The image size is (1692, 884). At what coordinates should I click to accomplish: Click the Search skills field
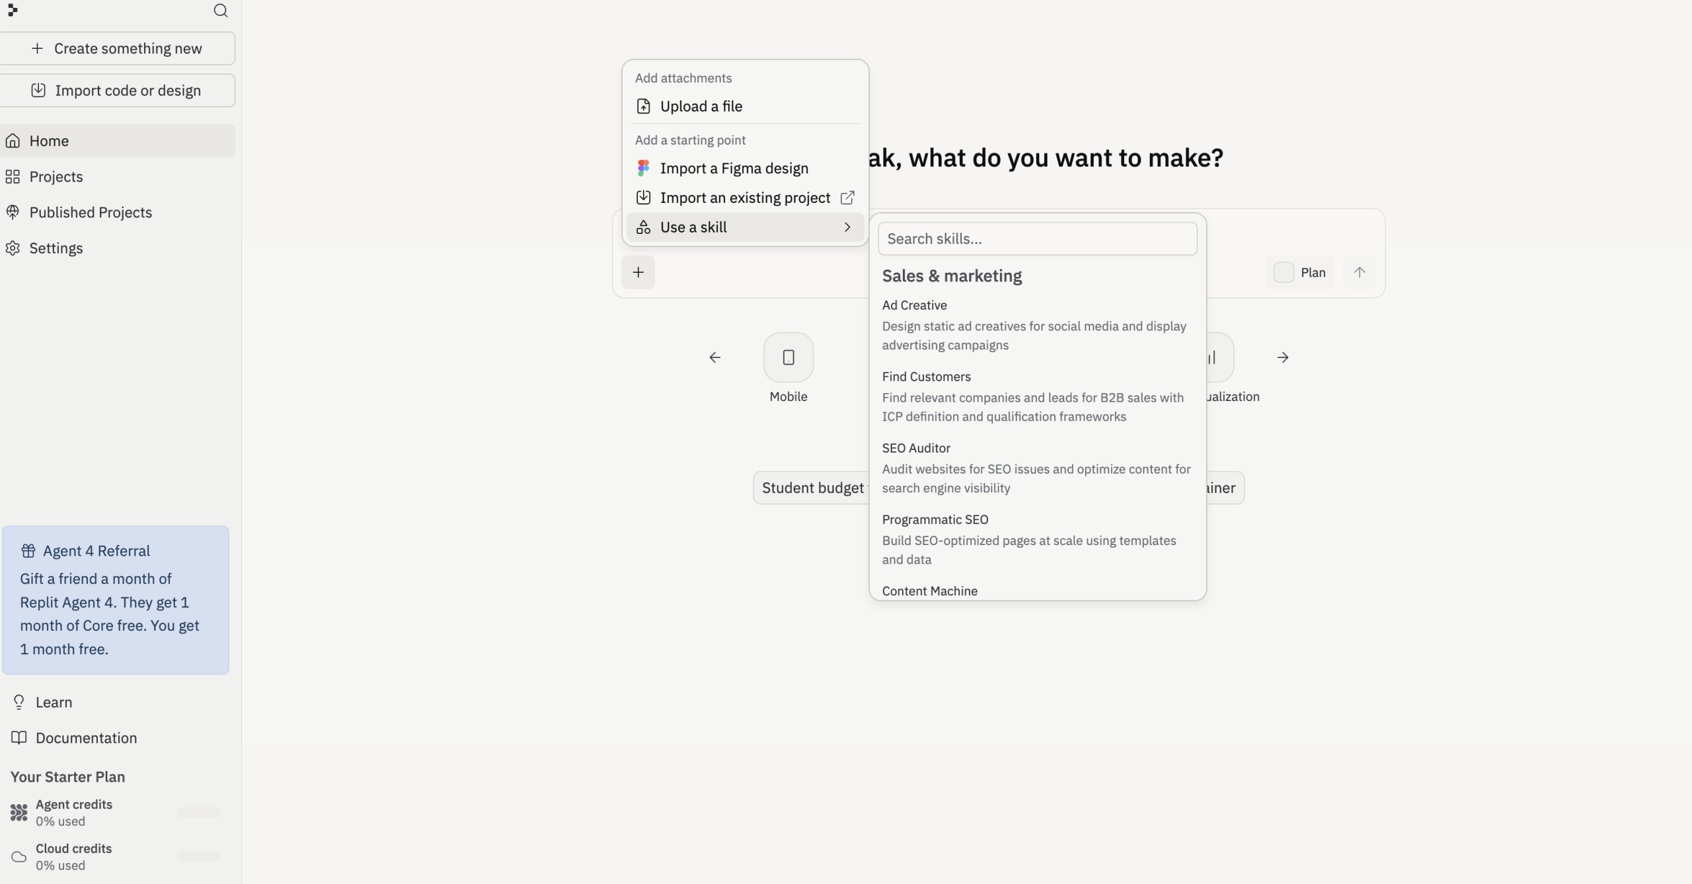(1038, 239)
